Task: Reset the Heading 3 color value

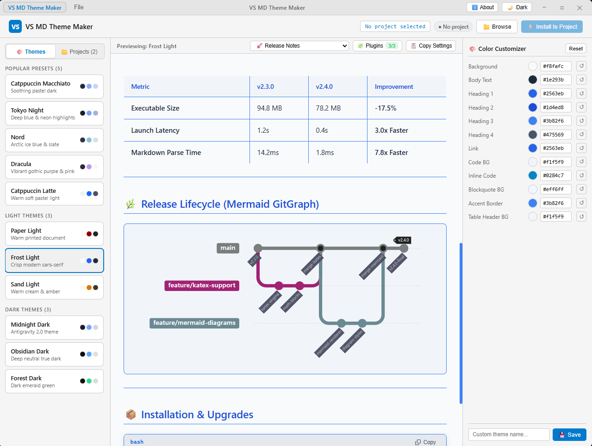Action: click(x=582, y=121)
